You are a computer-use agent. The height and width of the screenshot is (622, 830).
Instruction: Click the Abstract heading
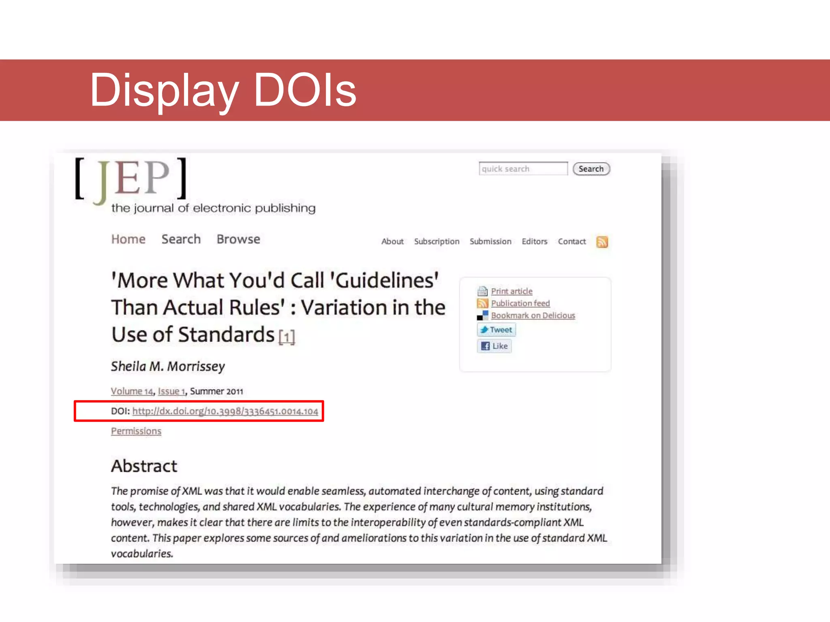click(144, 466)
